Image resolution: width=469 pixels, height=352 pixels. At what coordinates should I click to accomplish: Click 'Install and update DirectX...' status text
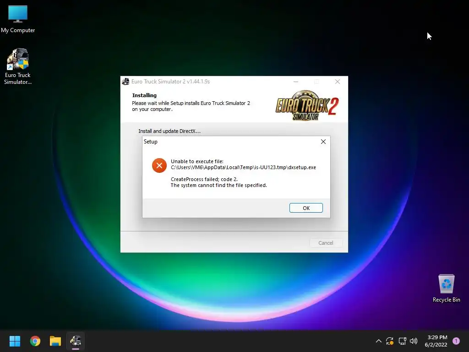pyautogui.click(x=169, y=131)
